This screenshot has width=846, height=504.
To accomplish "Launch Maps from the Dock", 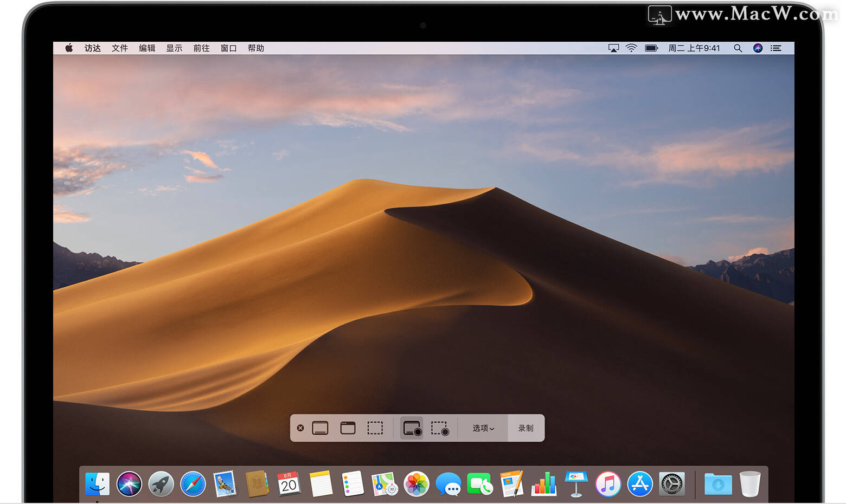I will point(384,484).
